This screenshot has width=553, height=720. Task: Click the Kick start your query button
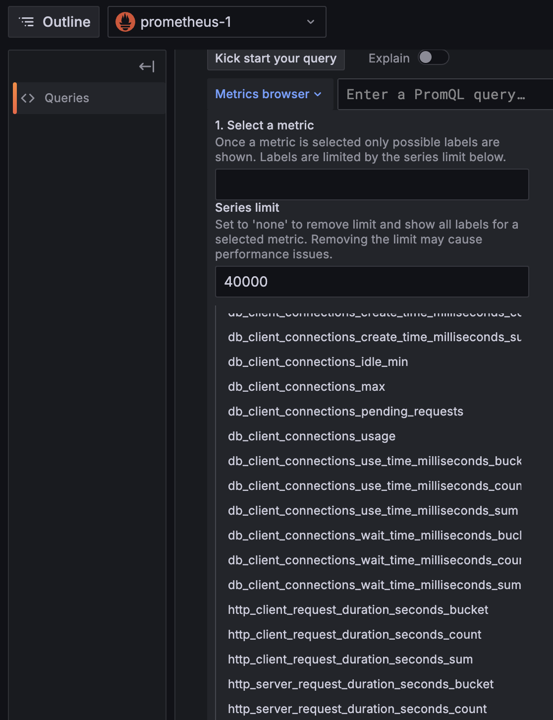[x=276, y=58]
